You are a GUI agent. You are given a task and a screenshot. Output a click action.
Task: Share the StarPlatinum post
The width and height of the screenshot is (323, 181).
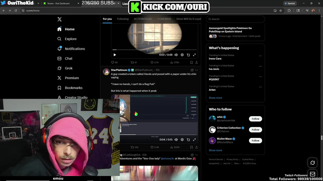(x=197, y=147)
